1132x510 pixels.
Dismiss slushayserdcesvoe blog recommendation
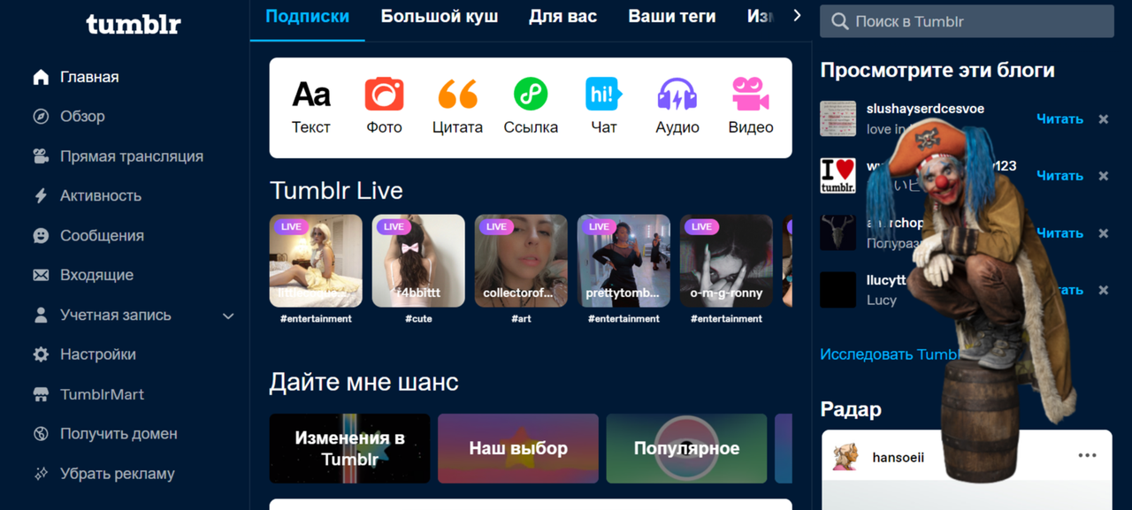[x=1103, y=119]
